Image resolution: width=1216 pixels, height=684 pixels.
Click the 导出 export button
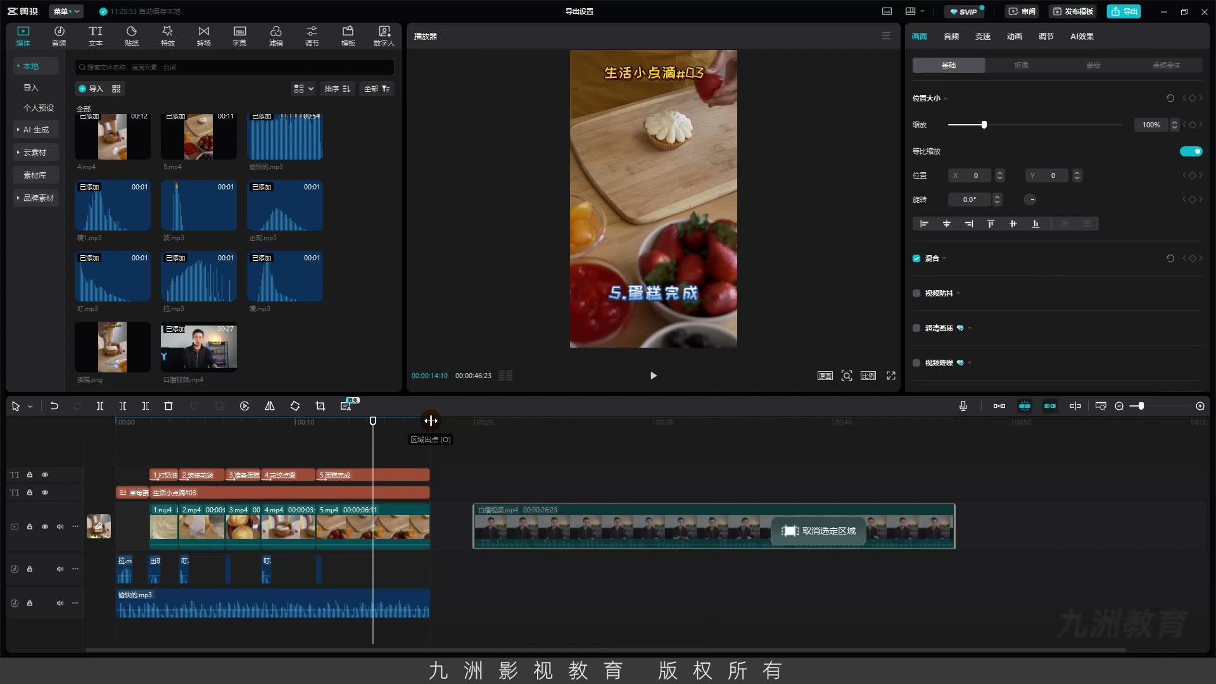1124,11
